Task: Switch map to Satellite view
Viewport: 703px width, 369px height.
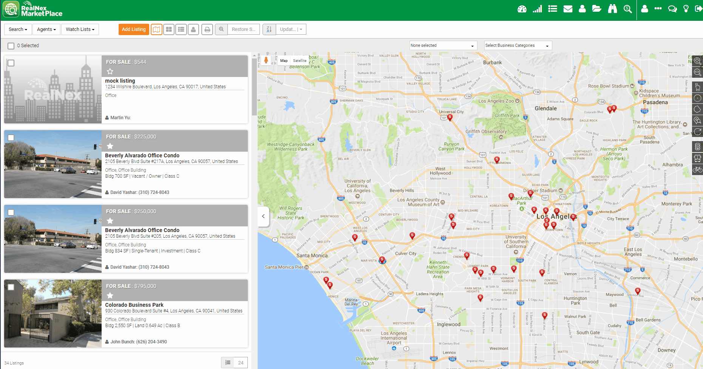Action: 300,61
